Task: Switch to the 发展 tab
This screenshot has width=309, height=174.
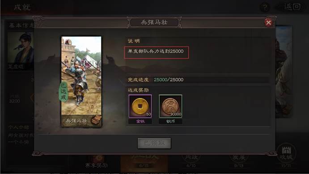Action: coord(238,161)
